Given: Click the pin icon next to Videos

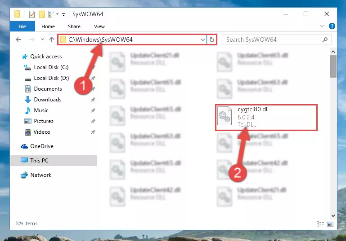Looking at the screenshot, I should click(x=93, y=132).
